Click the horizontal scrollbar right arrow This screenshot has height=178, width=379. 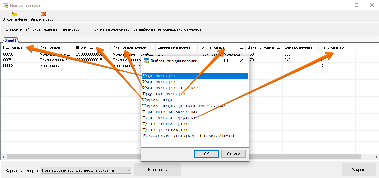[376, 157]
